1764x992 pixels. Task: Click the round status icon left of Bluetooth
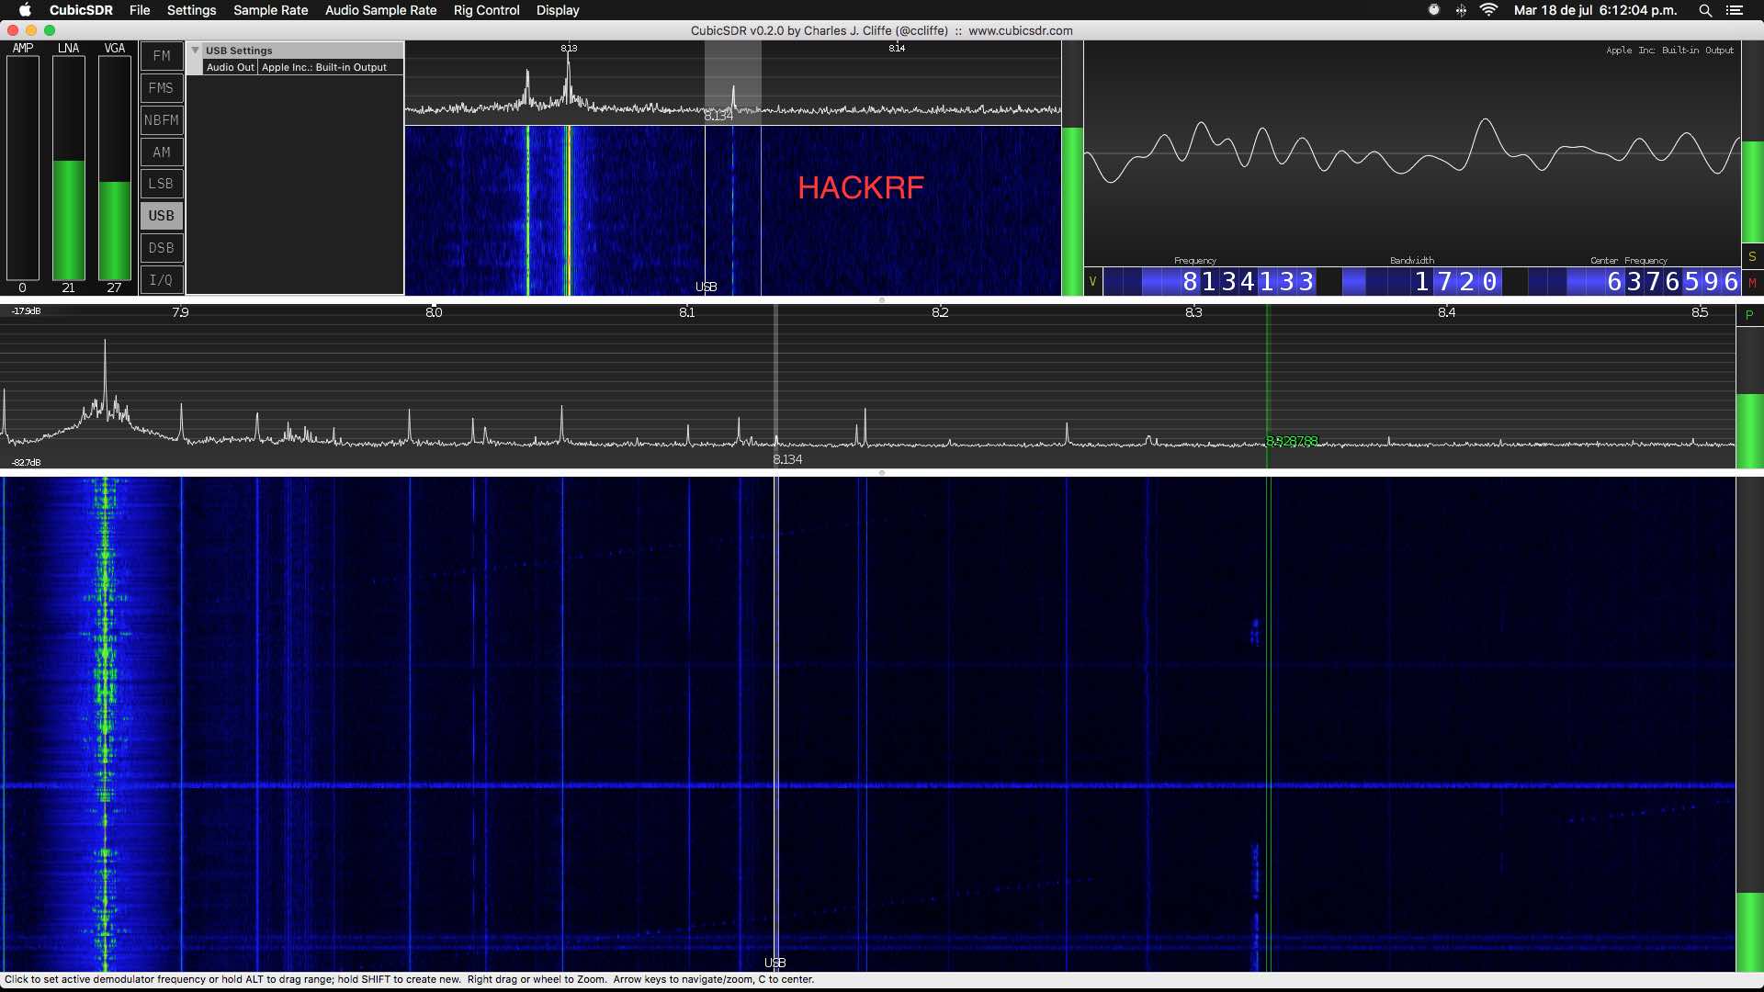coord(1434,10)
